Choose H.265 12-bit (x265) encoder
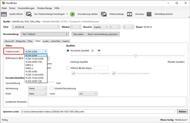Image resolution: width=190 pixels, height=123 pixels. pos(36,75)
